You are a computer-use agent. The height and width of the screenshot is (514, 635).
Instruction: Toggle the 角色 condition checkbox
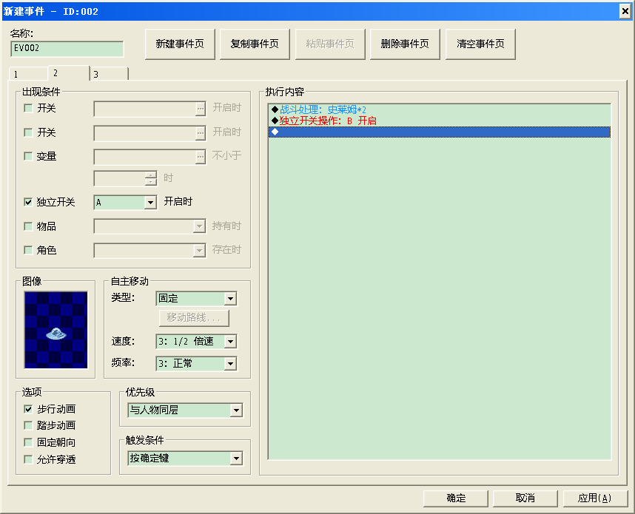(28, 250)
